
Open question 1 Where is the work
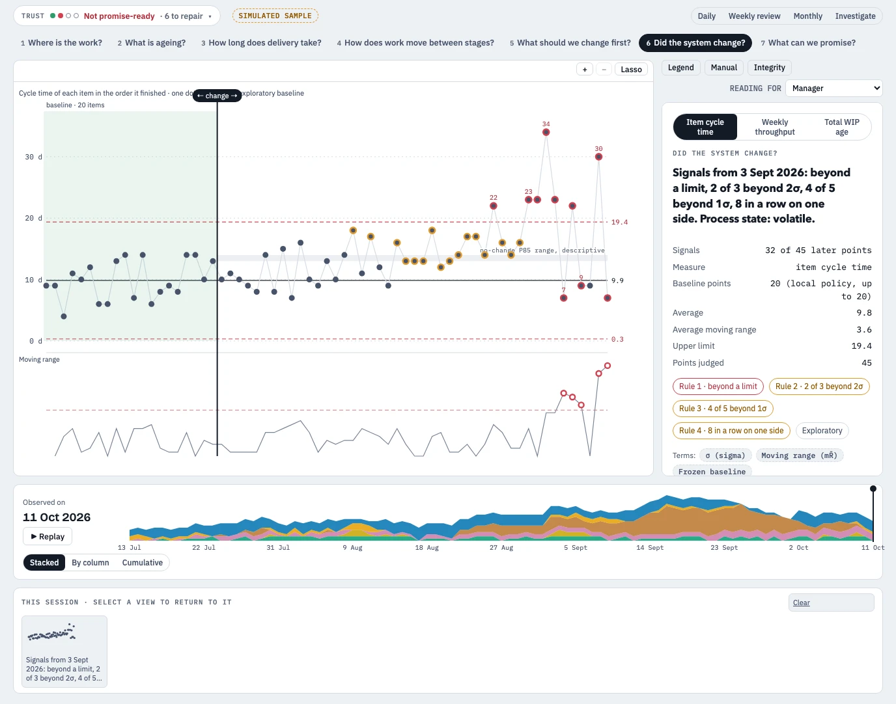[61, 43]
